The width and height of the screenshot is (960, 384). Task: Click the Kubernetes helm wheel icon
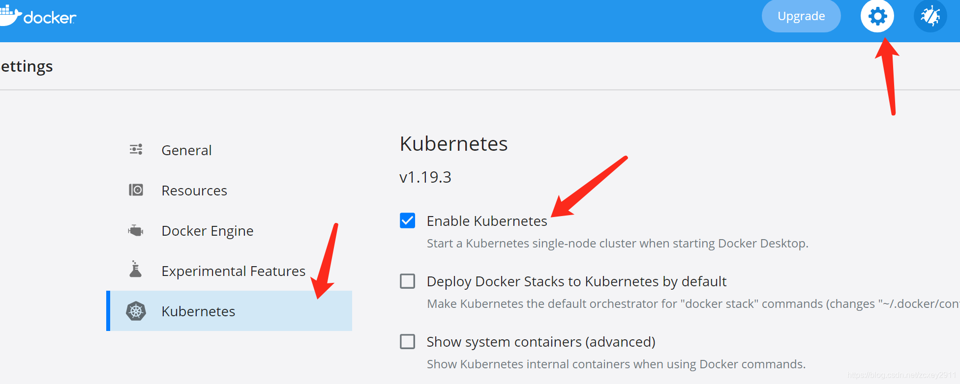coord(136,311)
